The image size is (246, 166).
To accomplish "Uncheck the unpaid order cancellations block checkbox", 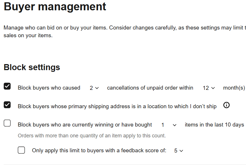I will tap(7, 86).
